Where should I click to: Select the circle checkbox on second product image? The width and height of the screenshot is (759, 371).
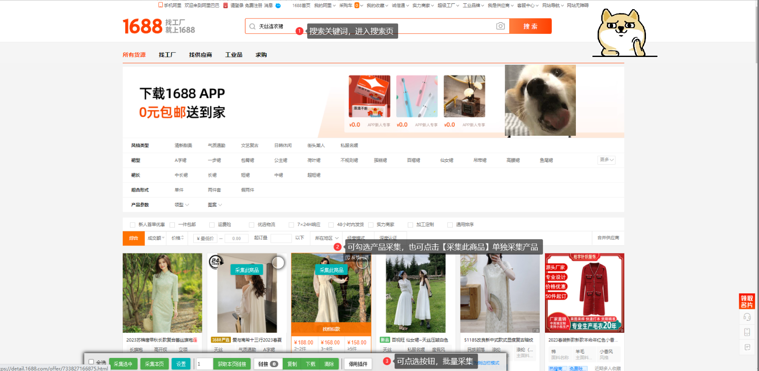point(278,262)
